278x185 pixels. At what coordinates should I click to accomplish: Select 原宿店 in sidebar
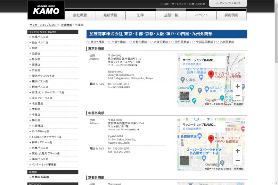point(36,65)
